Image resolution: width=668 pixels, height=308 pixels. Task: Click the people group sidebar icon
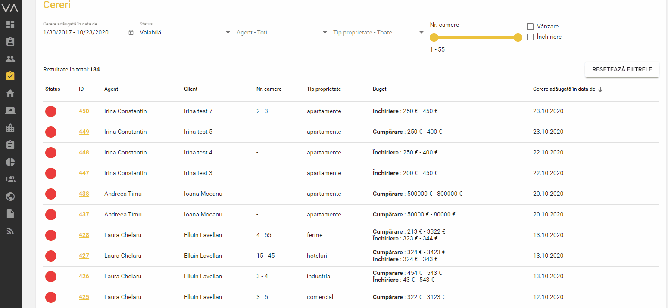pyautogui.click(x=10, y=59)
